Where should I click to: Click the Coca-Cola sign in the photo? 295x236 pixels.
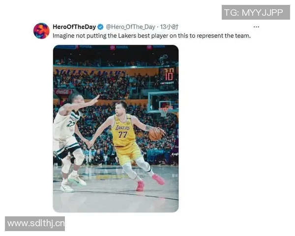(63, 92)
